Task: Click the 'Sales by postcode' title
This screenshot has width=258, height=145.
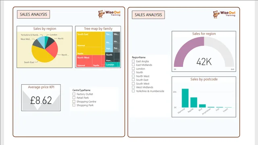Action: pos(204,79)
